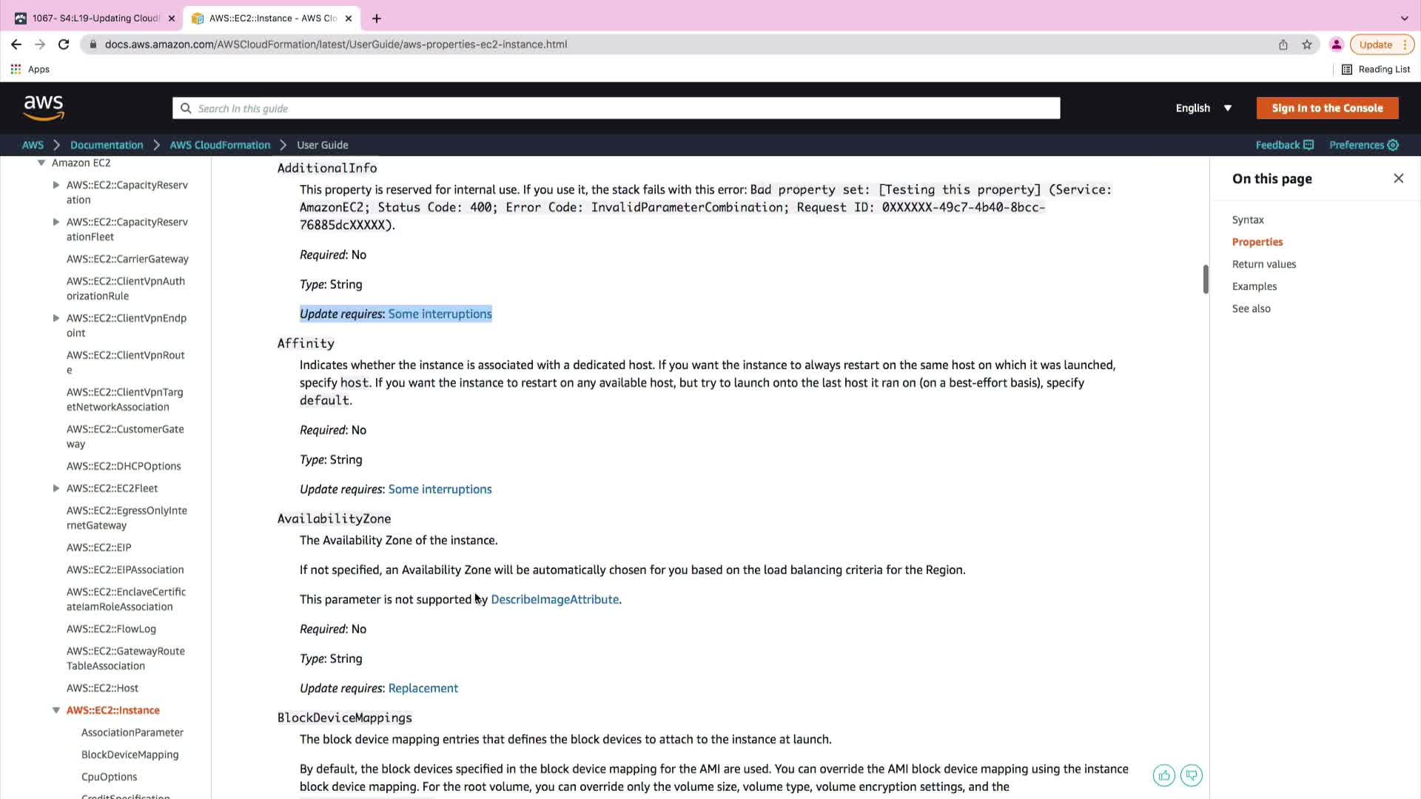The height and width of the screenshot is (799, 1421).
Task: Expand AWS::EC2::CapacityReservation tree node
Action: (x=56, y=185)
